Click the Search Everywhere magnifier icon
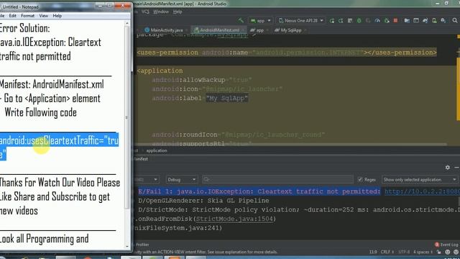460x259 pixels. (x=455, y=21)
